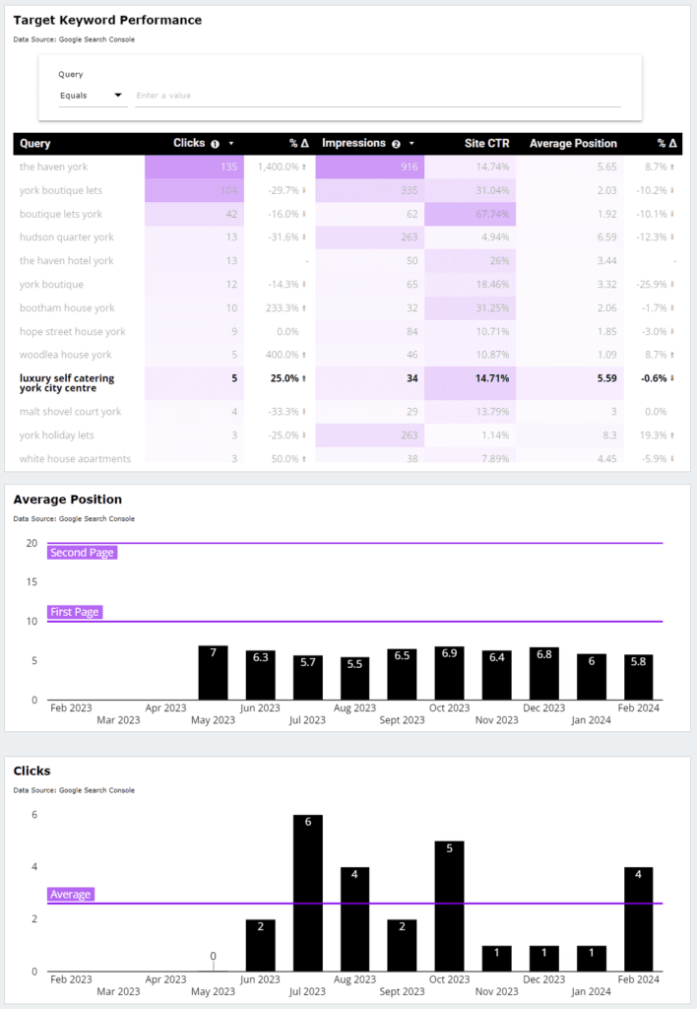The width and height of the screenshot is (697, 1009).
Task: Click the Query filter value input field
Action: pos(377,96)
